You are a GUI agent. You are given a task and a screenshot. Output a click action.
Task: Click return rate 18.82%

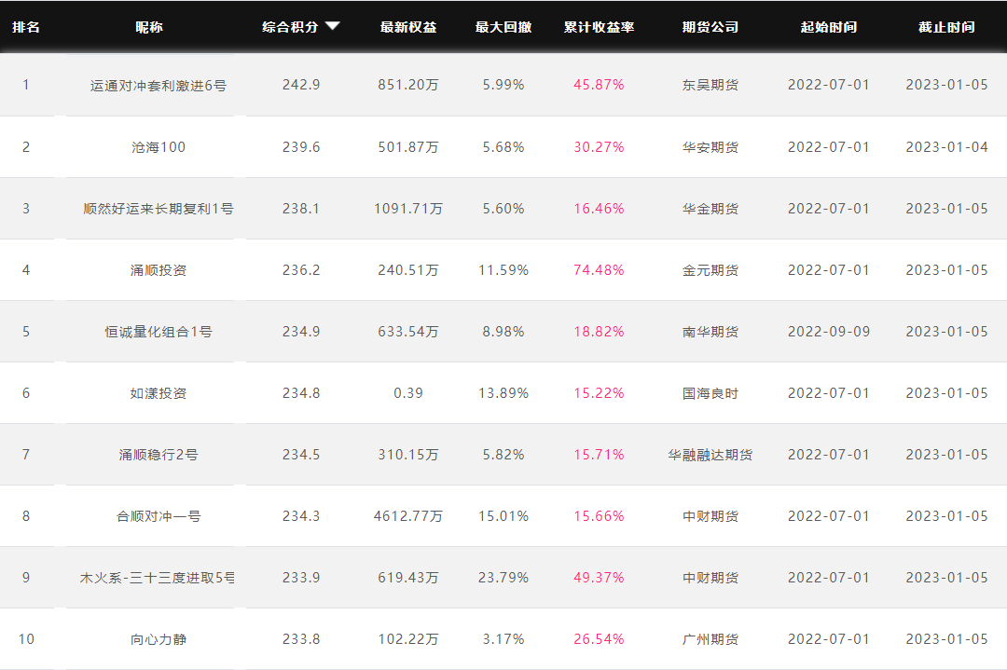tap(600, 332)
